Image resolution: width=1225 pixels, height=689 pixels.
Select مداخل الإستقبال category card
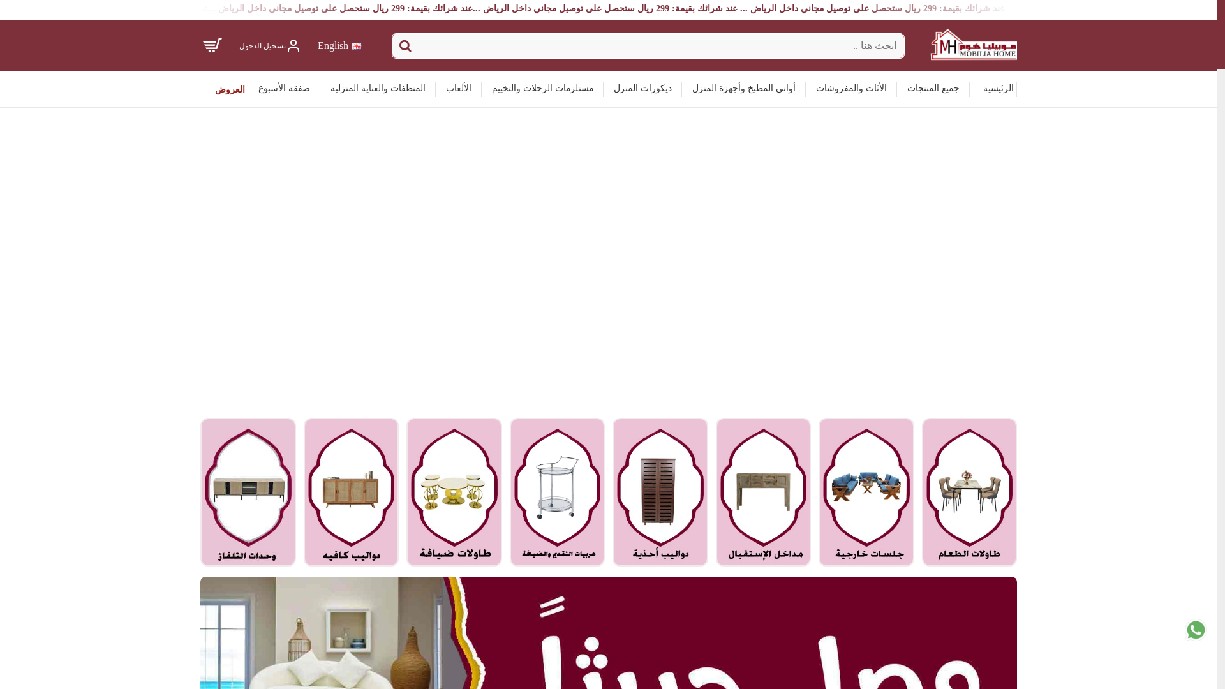763,492
